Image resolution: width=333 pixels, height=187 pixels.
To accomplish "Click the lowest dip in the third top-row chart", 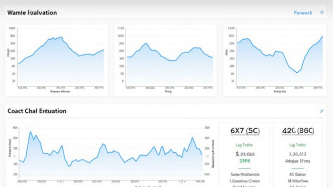I will [297, 72].
